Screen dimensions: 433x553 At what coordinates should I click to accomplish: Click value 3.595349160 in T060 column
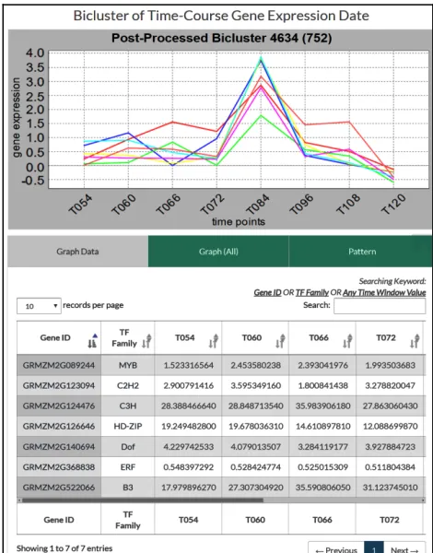pyautogui.click(x=255, y=386)
